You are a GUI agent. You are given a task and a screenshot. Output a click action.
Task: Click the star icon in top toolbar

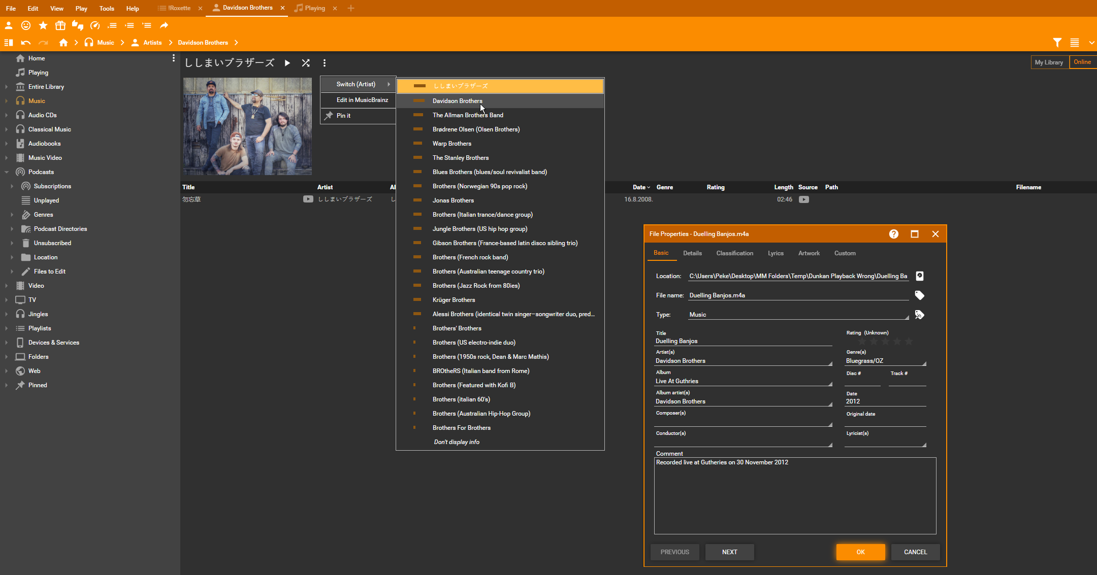click(x=43, y=25)
